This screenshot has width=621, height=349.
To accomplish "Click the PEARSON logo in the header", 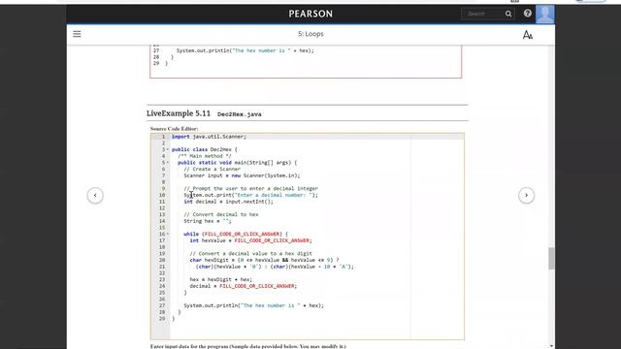I will point(310,14).
